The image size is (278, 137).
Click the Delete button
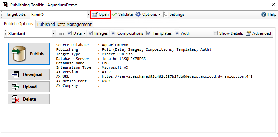(x=29, y=99)
